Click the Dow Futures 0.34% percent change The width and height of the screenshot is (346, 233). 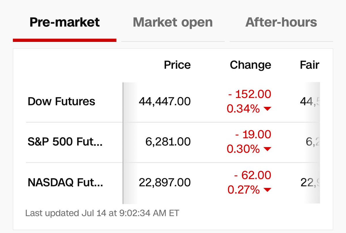(243, 109)
